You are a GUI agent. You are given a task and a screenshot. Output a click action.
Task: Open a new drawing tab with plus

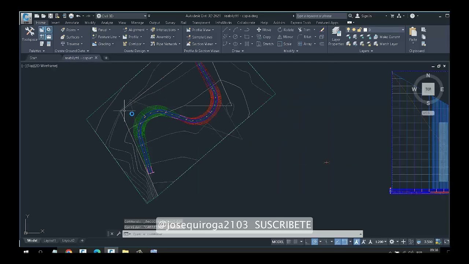coord(106,58)
